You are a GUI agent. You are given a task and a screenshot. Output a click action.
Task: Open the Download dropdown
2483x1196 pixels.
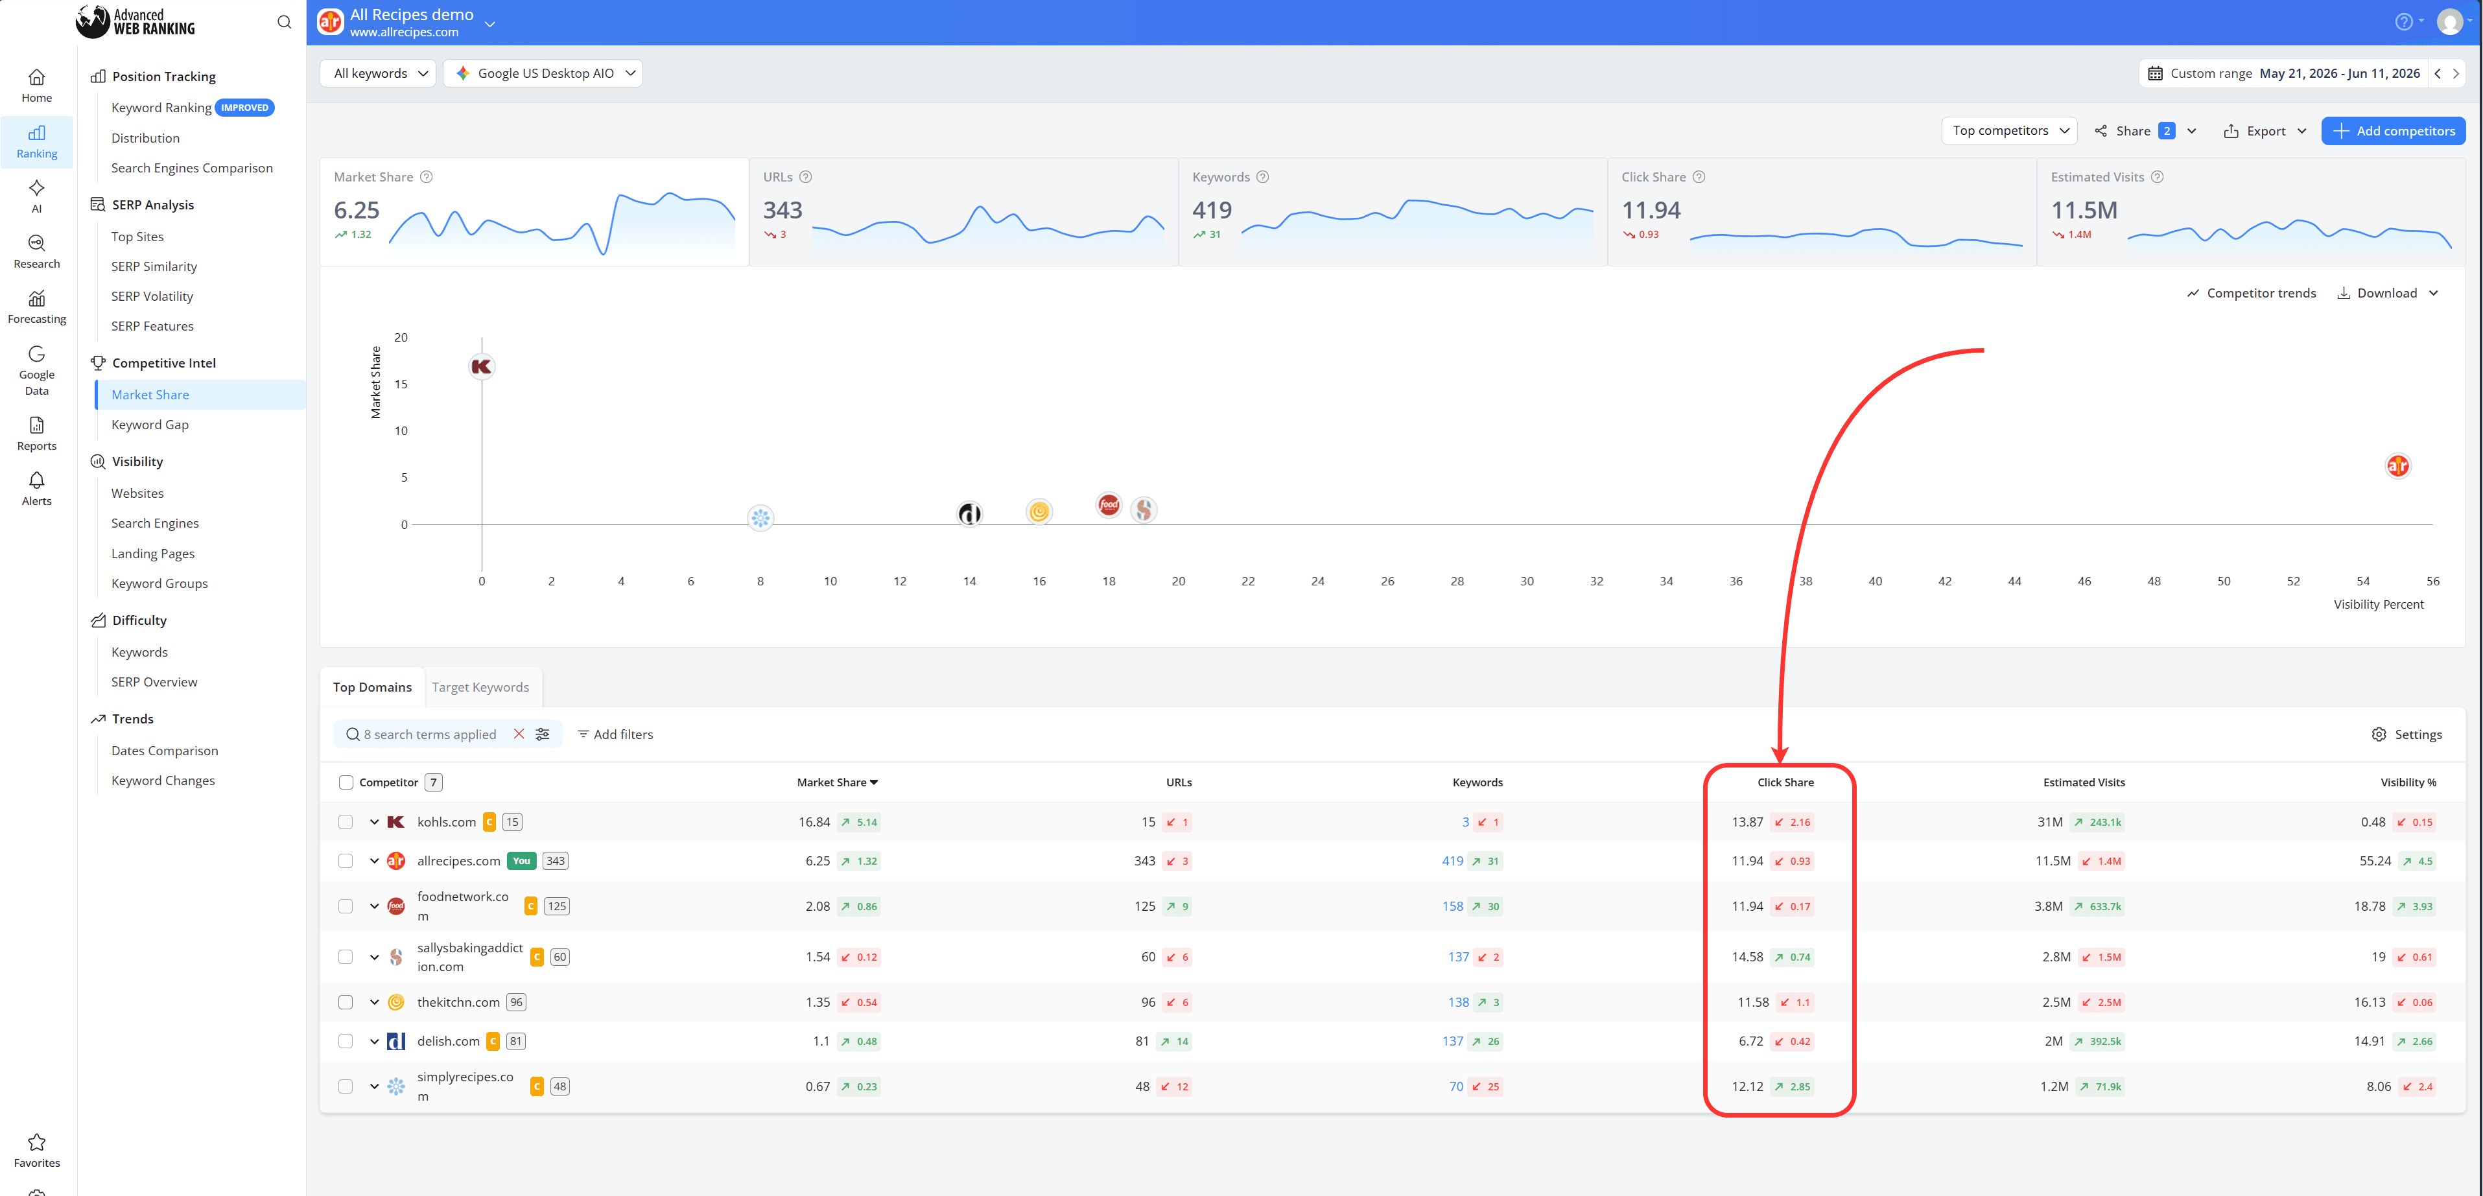click(x=2388, y=293)
